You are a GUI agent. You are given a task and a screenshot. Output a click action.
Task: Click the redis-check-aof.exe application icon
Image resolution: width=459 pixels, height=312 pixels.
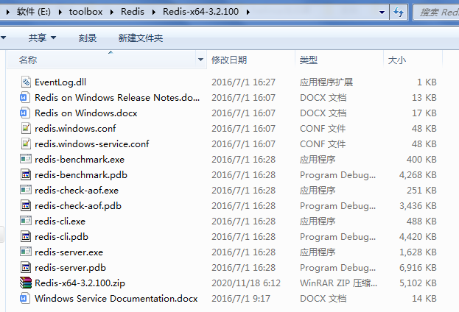click(x=26, y=190)
